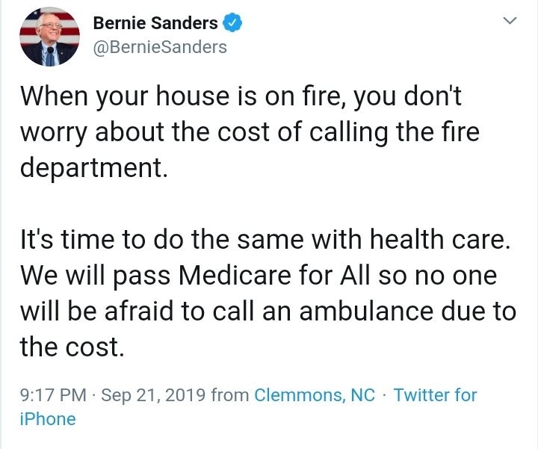
Task: Click the word "iPhone" on the last line
Action: 47,419
